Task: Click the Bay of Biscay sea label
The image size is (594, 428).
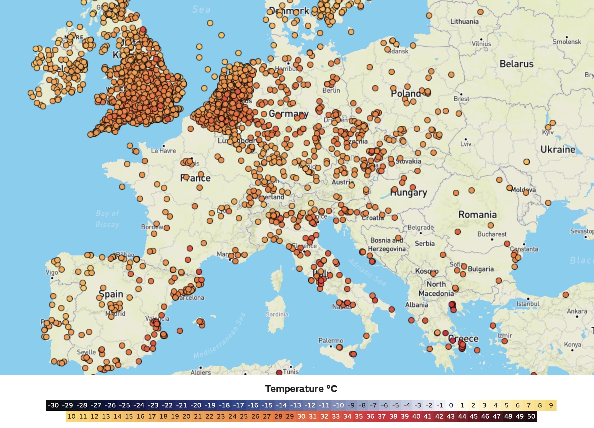Action: [x=107, y=219]
